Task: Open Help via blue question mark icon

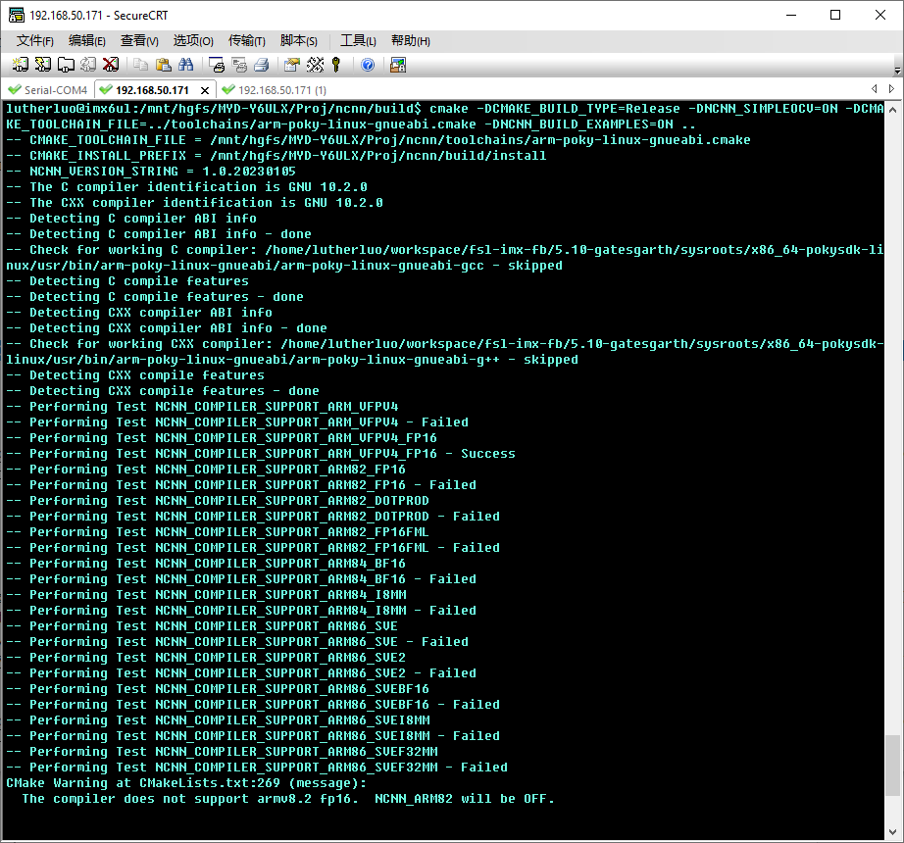Action: (368, 65)
